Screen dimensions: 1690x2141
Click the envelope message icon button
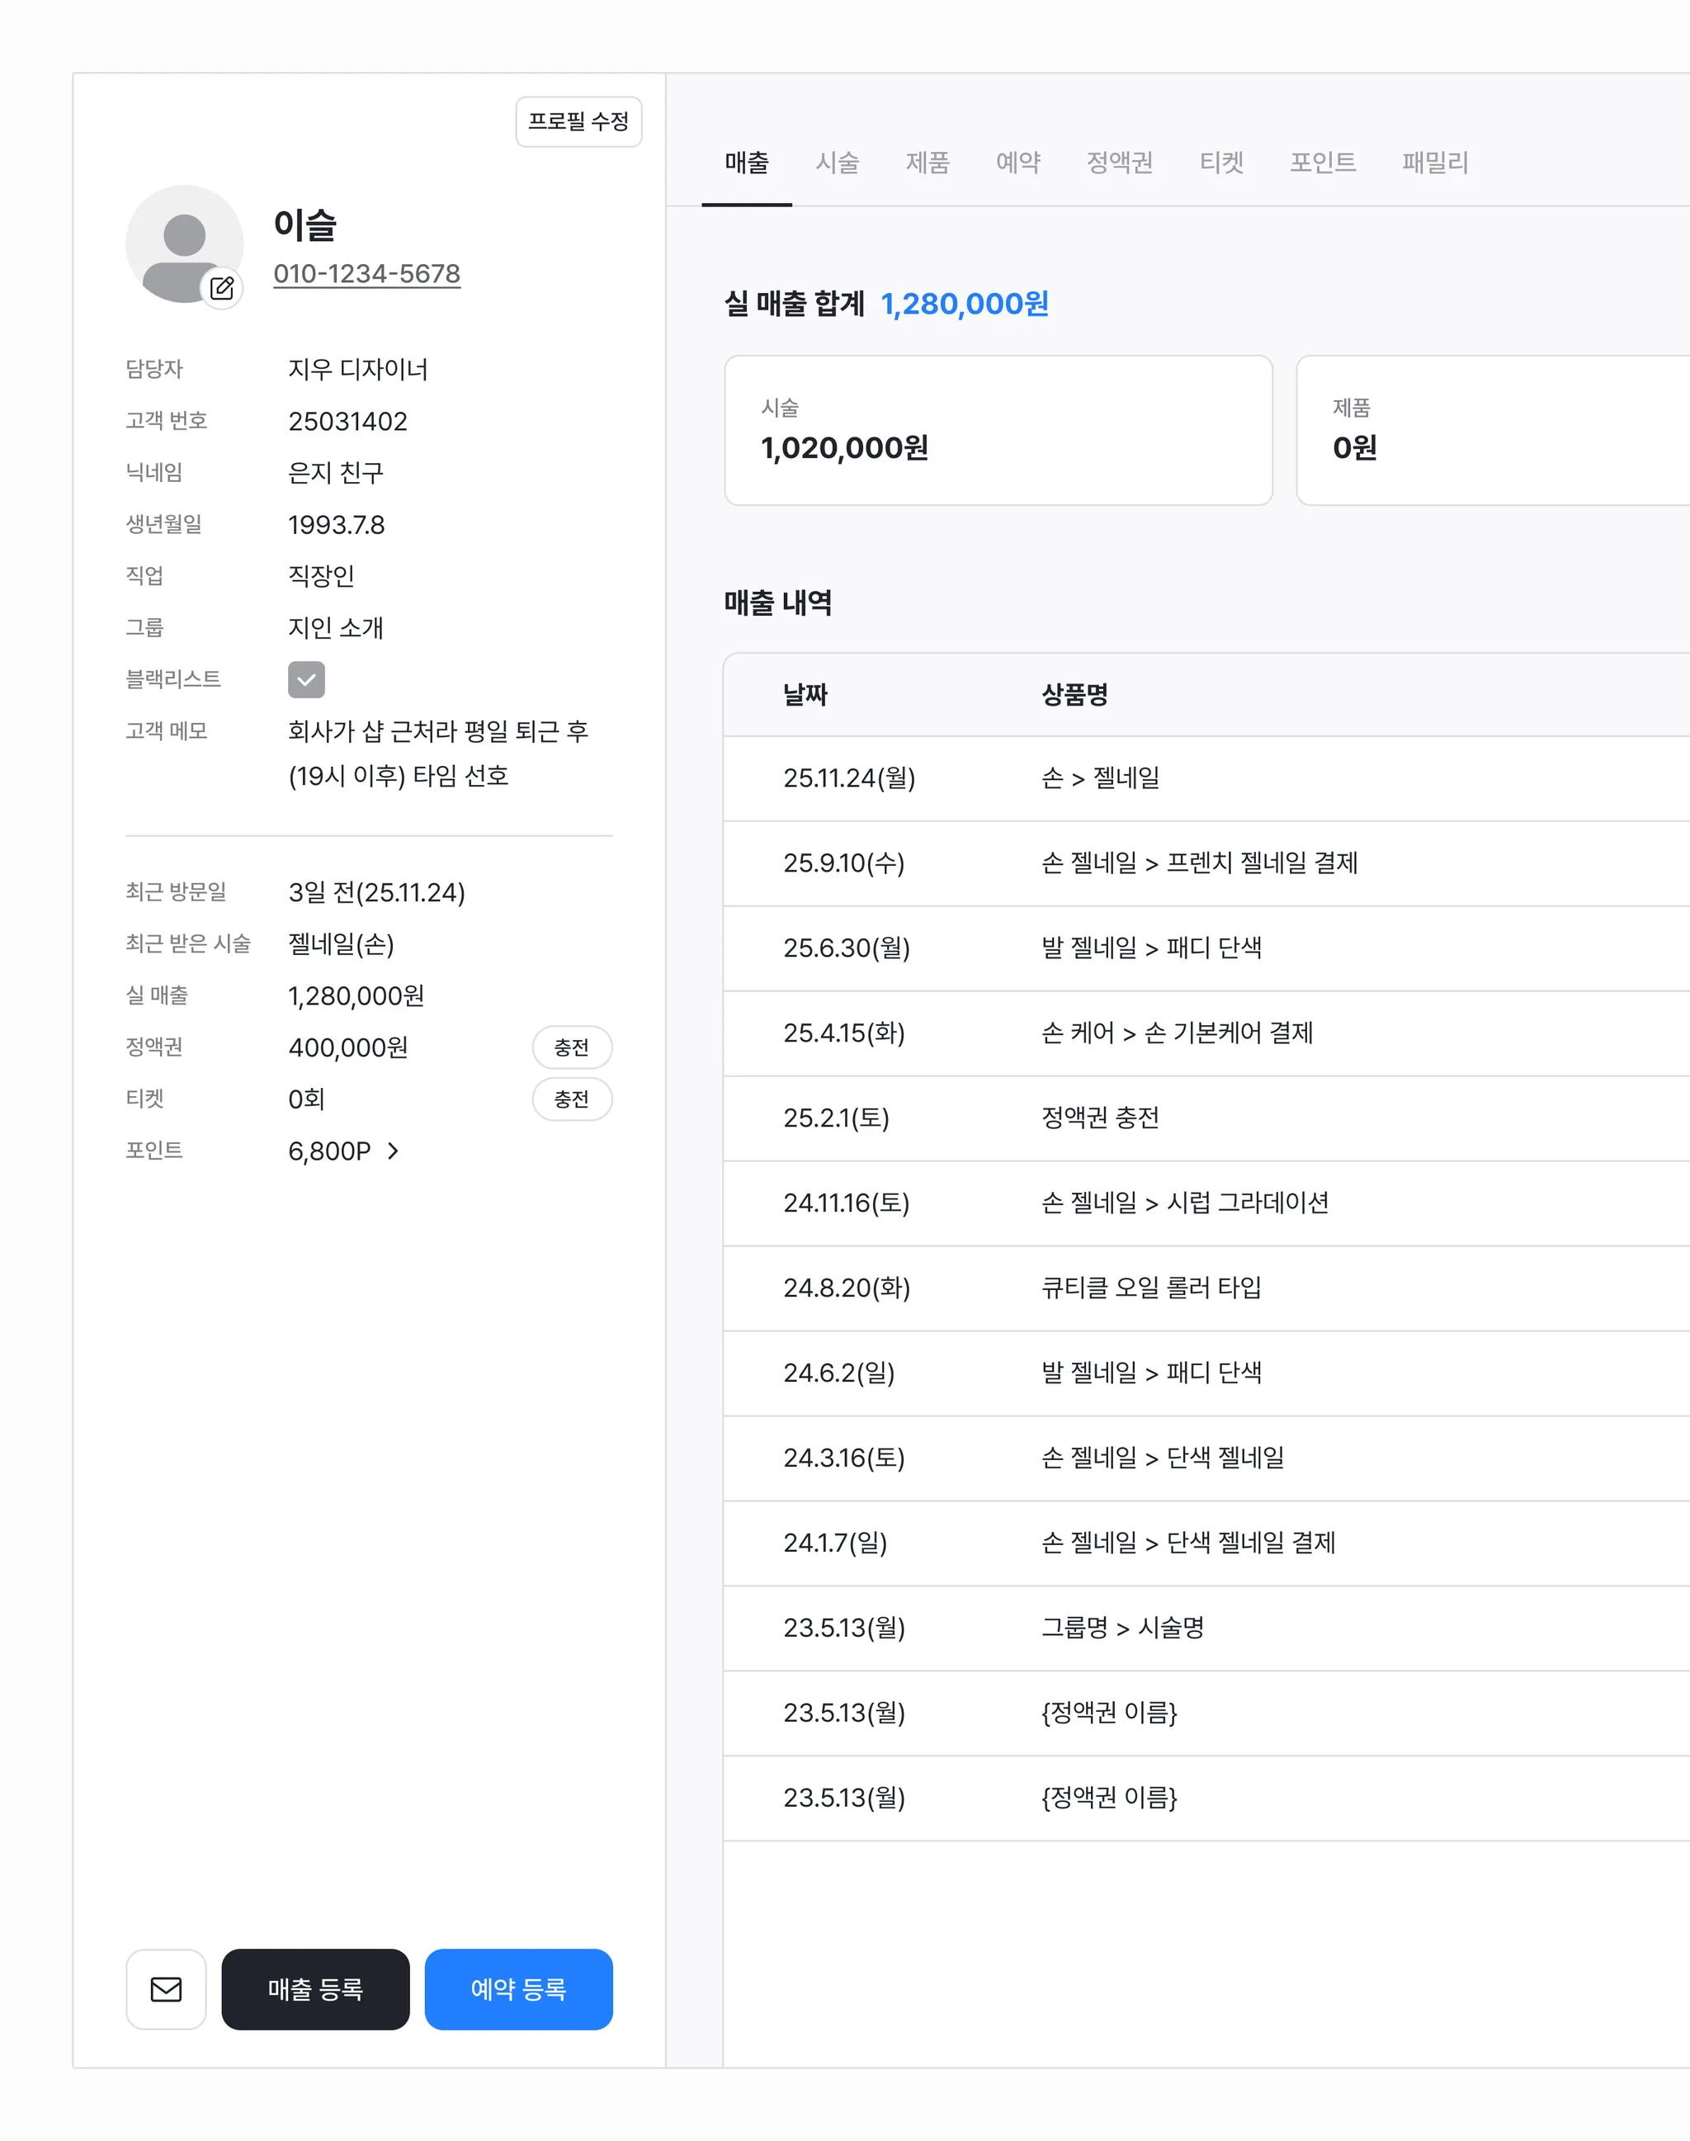point(166,1988)
